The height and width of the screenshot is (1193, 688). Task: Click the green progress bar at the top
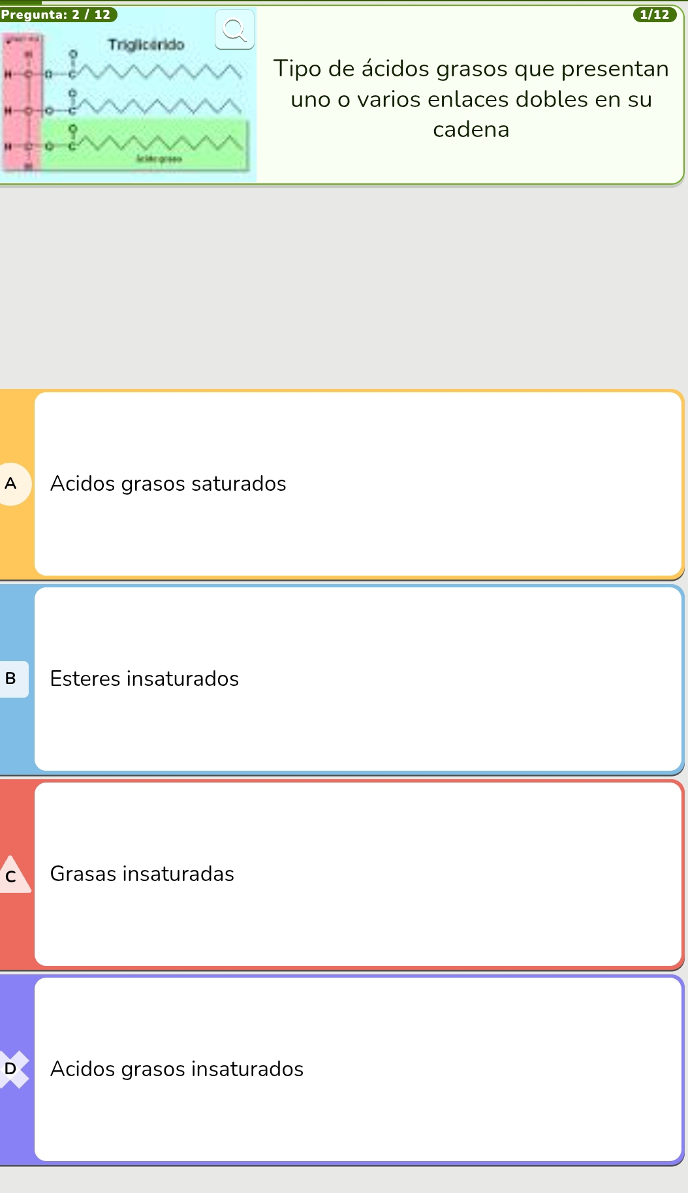(x=20, y=2)
